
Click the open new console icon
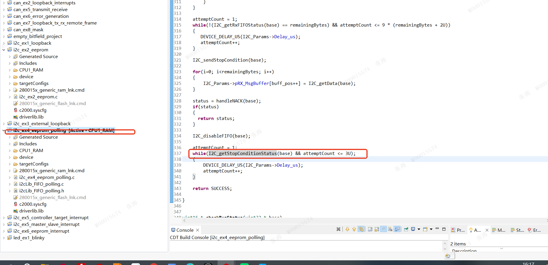(425, 229)
